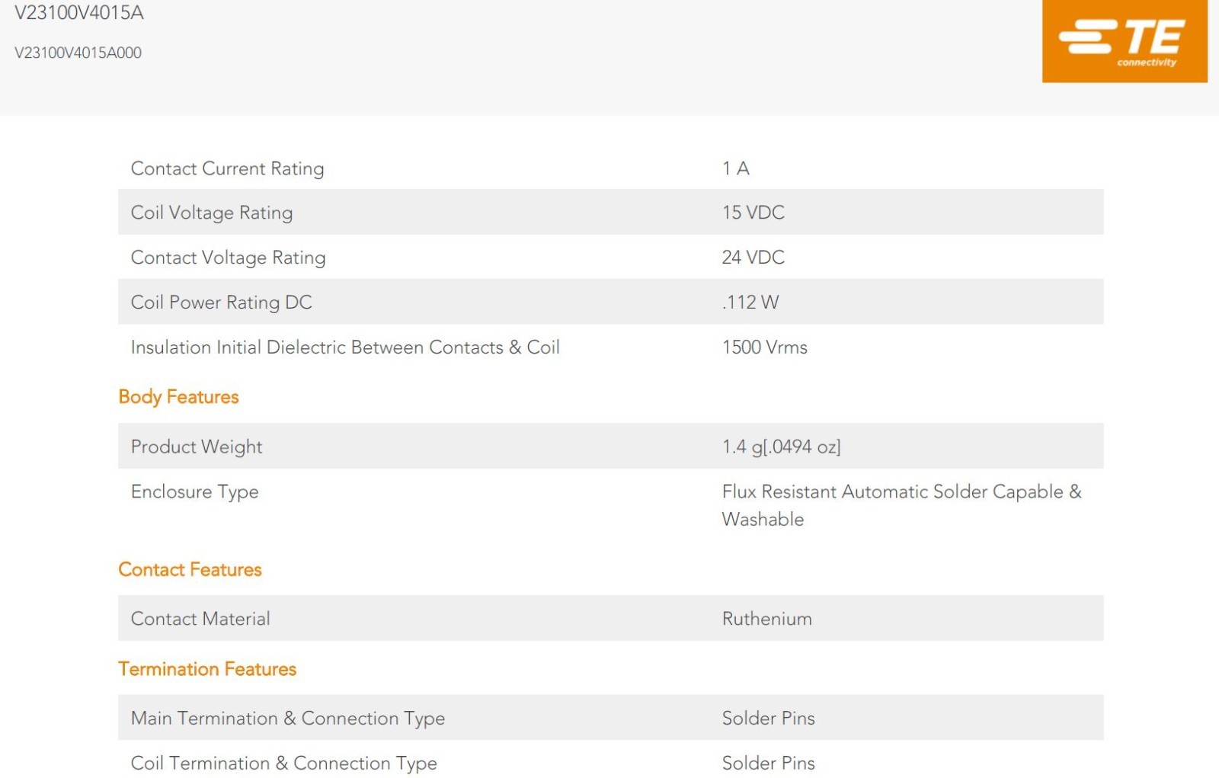The width and height of the screenshot is (1219, 778).
Task: Click the 24 VDC contact voltage value
Action: click(x=753, y=257)
